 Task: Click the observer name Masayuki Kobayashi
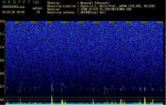click(95, 3)
